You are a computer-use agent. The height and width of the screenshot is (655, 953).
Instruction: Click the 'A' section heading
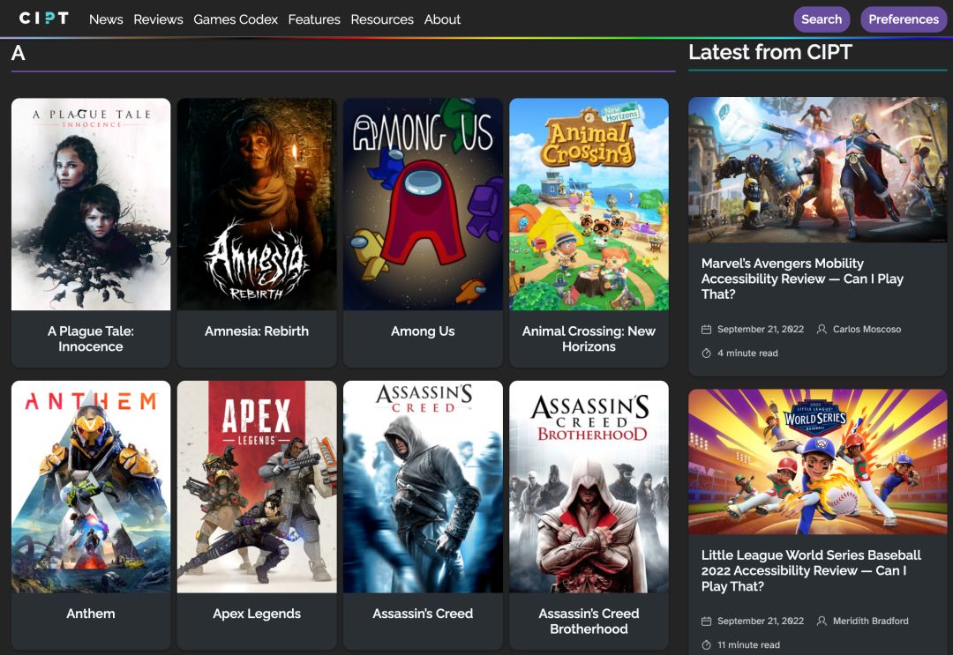click(19, 53)
